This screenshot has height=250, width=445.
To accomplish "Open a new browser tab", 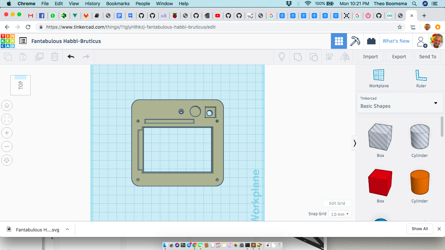I will click(424, 16).
